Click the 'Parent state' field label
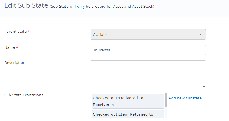The image size is (229, 121). point(15,32)
